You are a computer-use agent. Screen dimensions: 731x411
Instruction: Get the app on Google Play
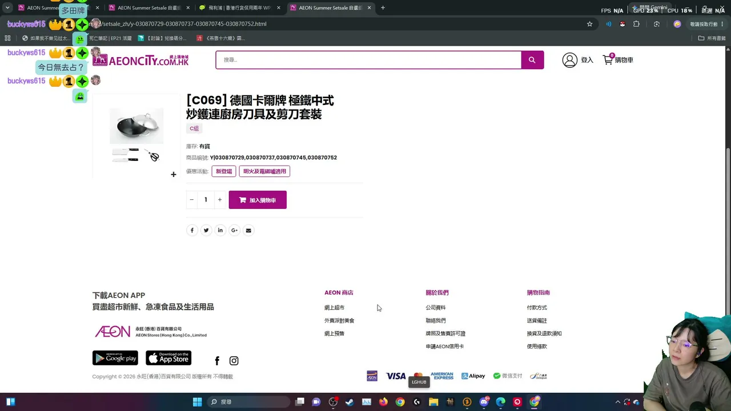point(115,358)
